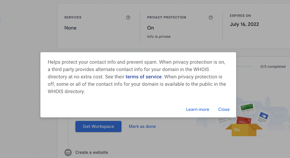Image resolution: width=290 pixels, height=158 pixels.
Task: Click the Privacy Protection "On" status
Action: [x=151, y=28]
